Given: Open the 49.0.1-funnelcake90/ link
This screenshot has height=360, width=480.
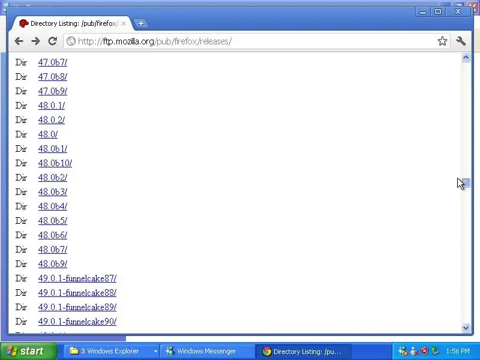Looking at the screenshot, I should point(77,322).
